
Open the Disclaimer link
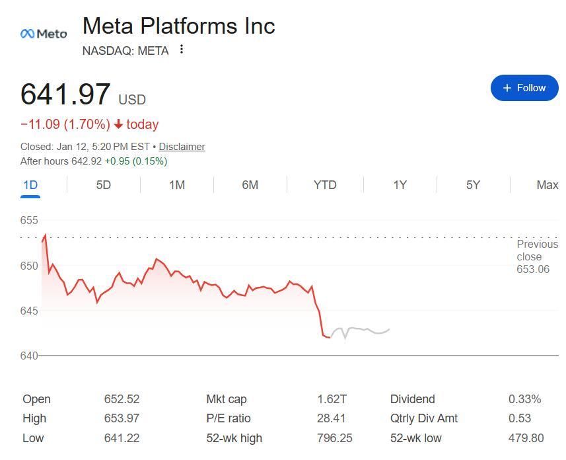click(182, 147)
